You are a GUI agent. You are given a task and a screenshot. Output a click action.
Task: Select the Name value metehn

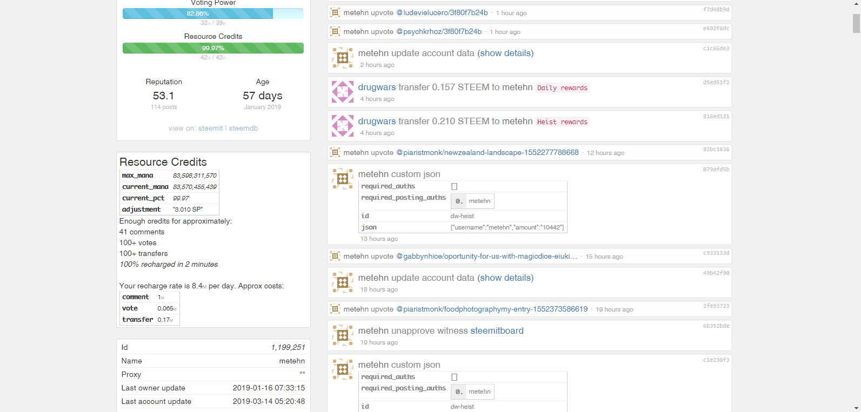point(292,361)
